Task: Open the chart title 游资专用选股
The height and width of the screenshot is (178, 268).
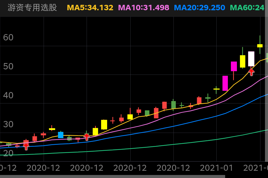Action: pos(32,7)
